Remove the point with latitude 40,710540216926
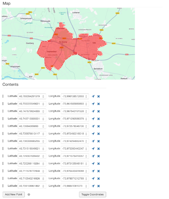 coord(99,178)
